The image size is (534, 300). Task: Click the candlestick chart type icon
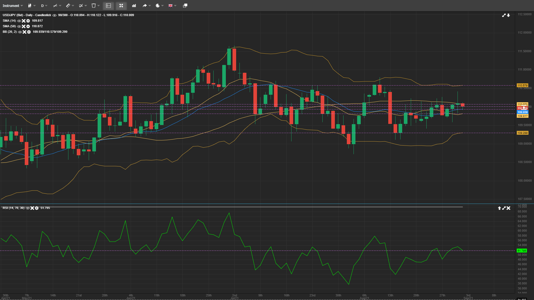pyautogui.click(x=29, y=6)
